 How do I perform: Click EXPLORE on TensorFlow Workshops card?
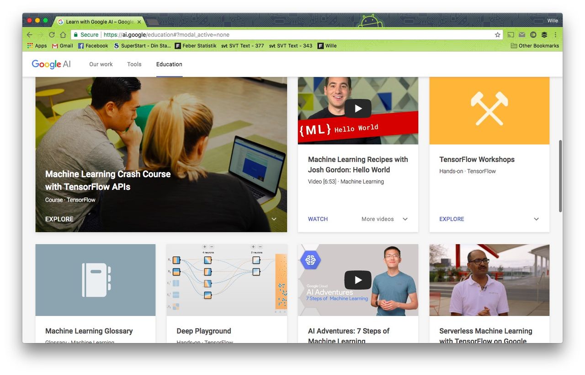452,219
